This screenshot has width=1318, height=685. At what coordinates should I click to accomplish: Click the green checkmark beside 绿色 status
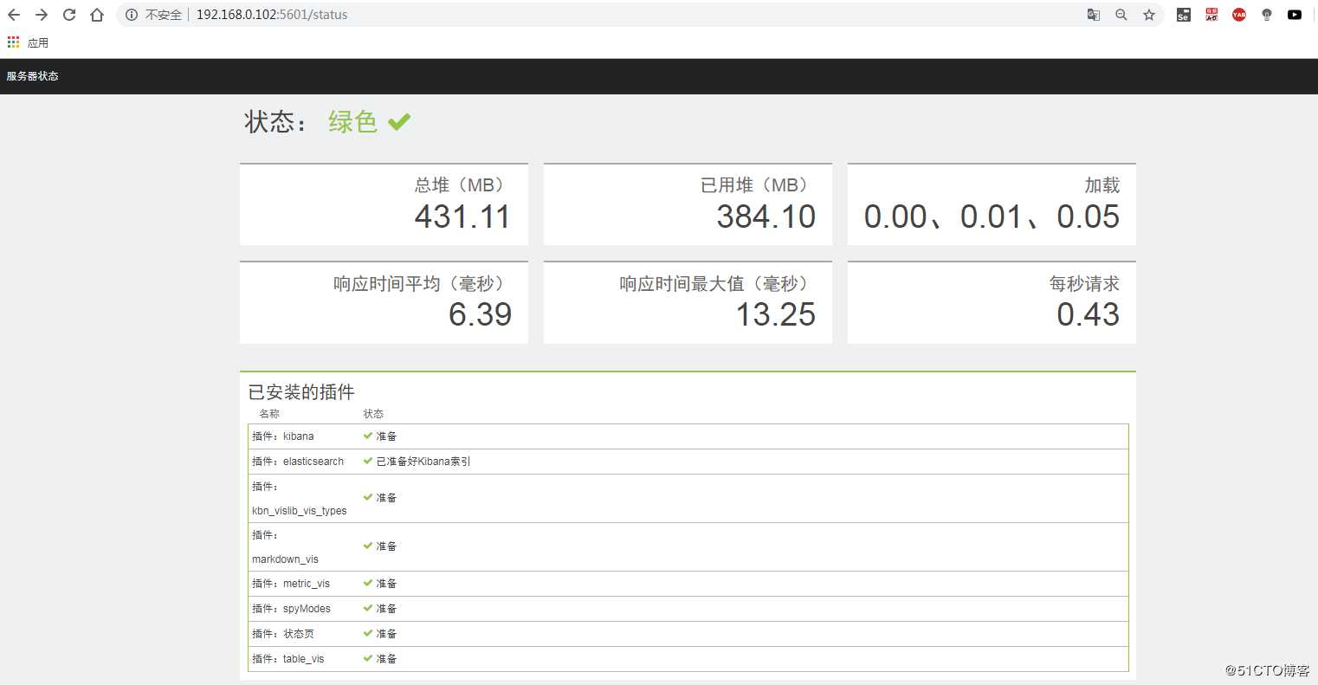tap(399, 122)
